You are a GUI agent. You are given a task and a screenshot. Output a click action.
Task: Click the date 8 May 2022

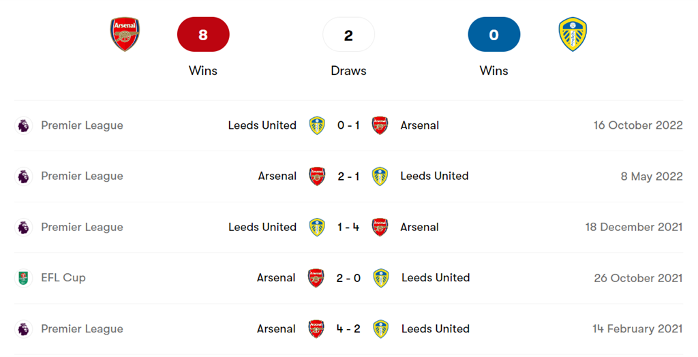(x=651, y=176)
